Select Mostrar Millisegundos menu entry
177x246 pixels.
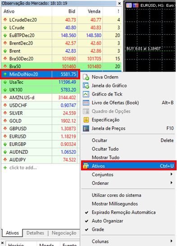coord(115,204)
